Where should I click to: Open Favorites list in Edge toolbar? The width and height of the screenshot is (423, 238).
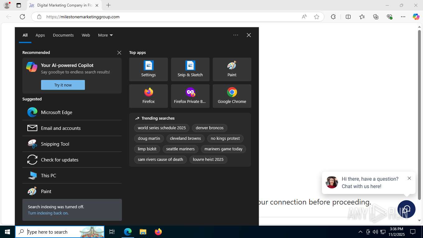tap(362, 17)
